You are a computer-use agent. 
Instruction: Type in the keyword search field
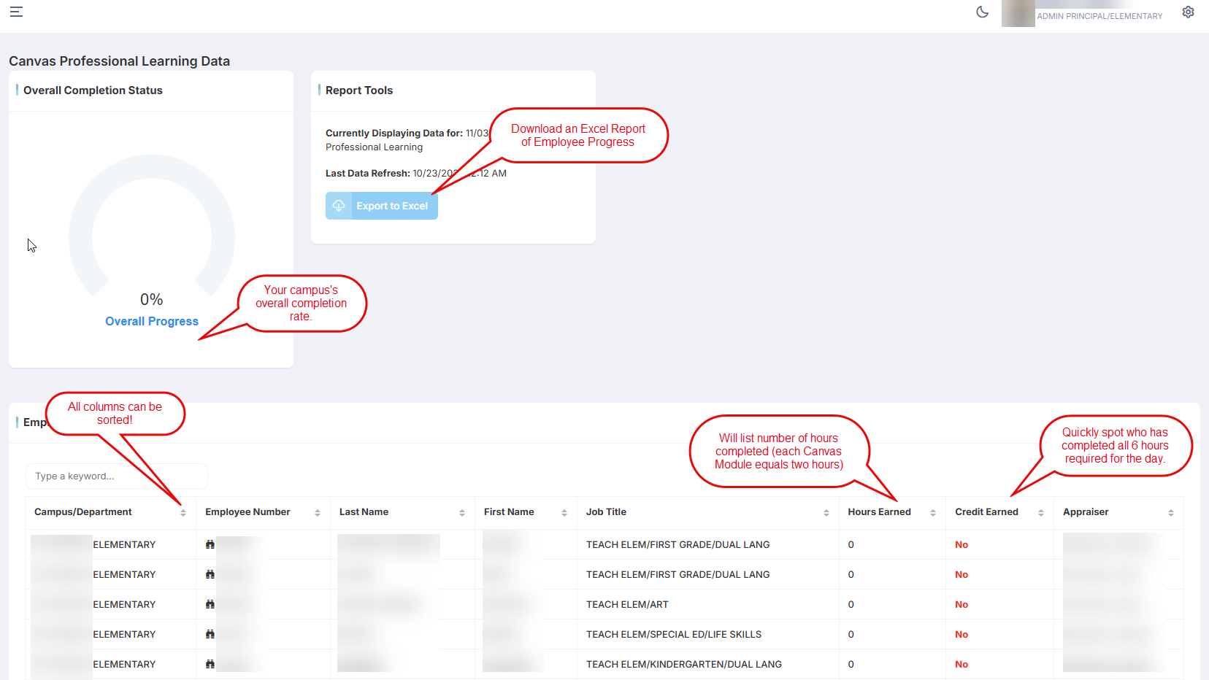click(117, 476)
